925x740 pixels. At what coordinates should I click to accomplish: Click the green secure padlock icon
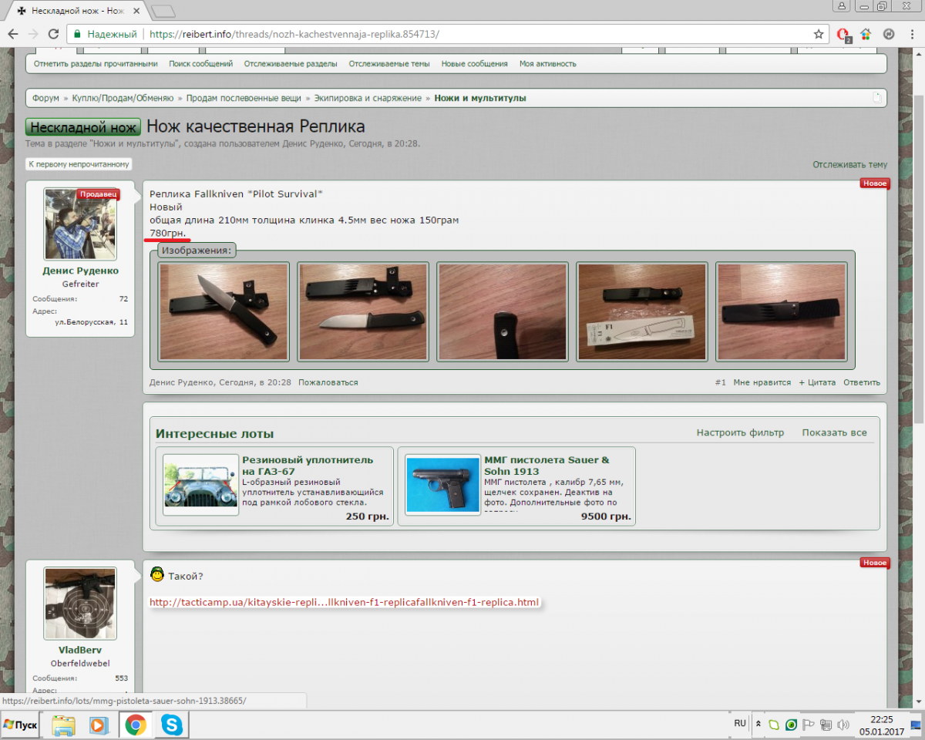pos(76,34)
